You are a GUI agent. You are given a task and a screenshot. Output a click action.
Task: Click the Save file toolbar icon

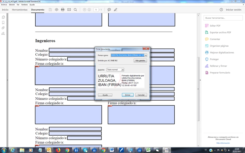(x=50, y=10)
